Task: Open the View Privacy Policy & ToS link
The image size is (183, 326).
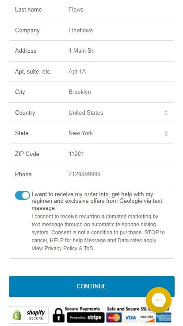Action: pos(63,248)
